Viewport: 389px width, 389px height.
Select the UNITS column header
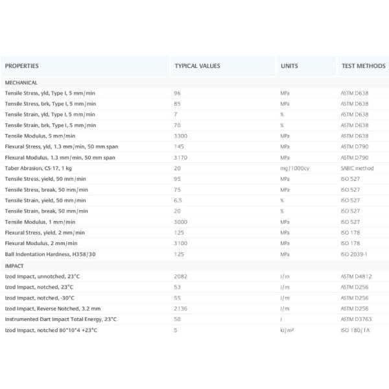[289, 66]
